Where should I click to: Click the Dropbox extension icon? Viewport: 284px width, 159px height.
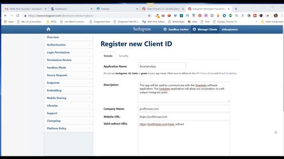point(175,16)
